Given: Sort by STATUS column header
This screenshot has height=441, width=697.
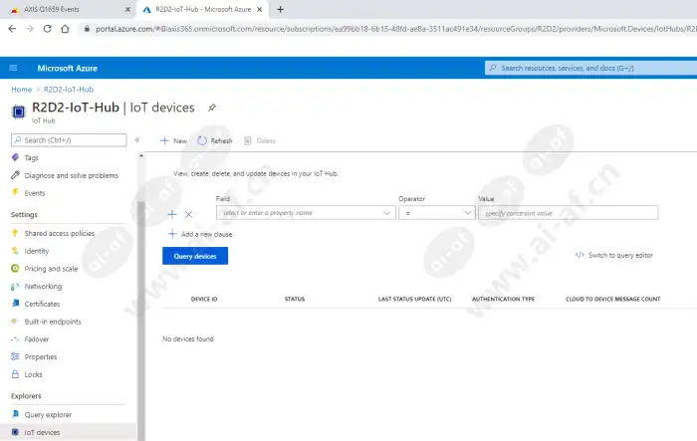Looking at the screenshot, I should coord(295,300).
